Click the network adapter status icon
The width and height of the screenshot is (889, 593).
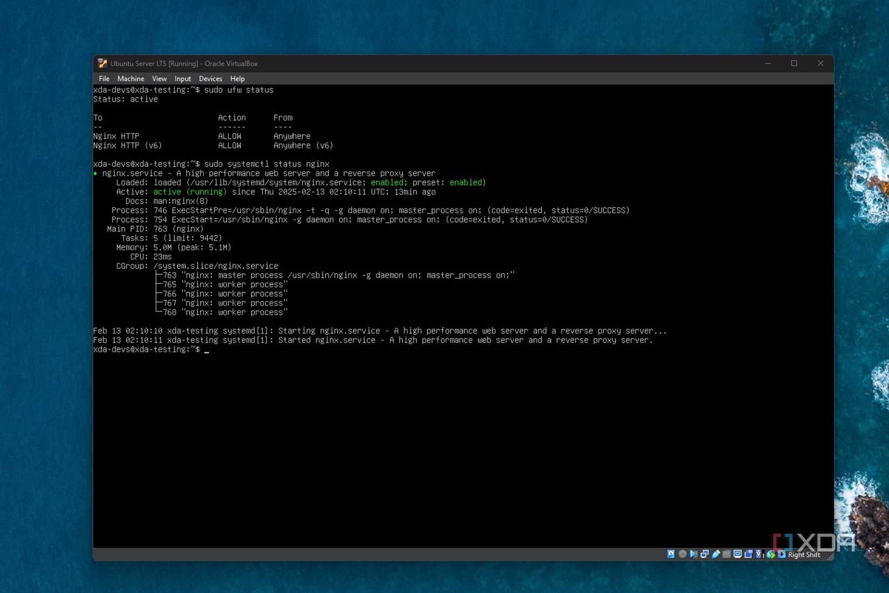click(705, 554)
